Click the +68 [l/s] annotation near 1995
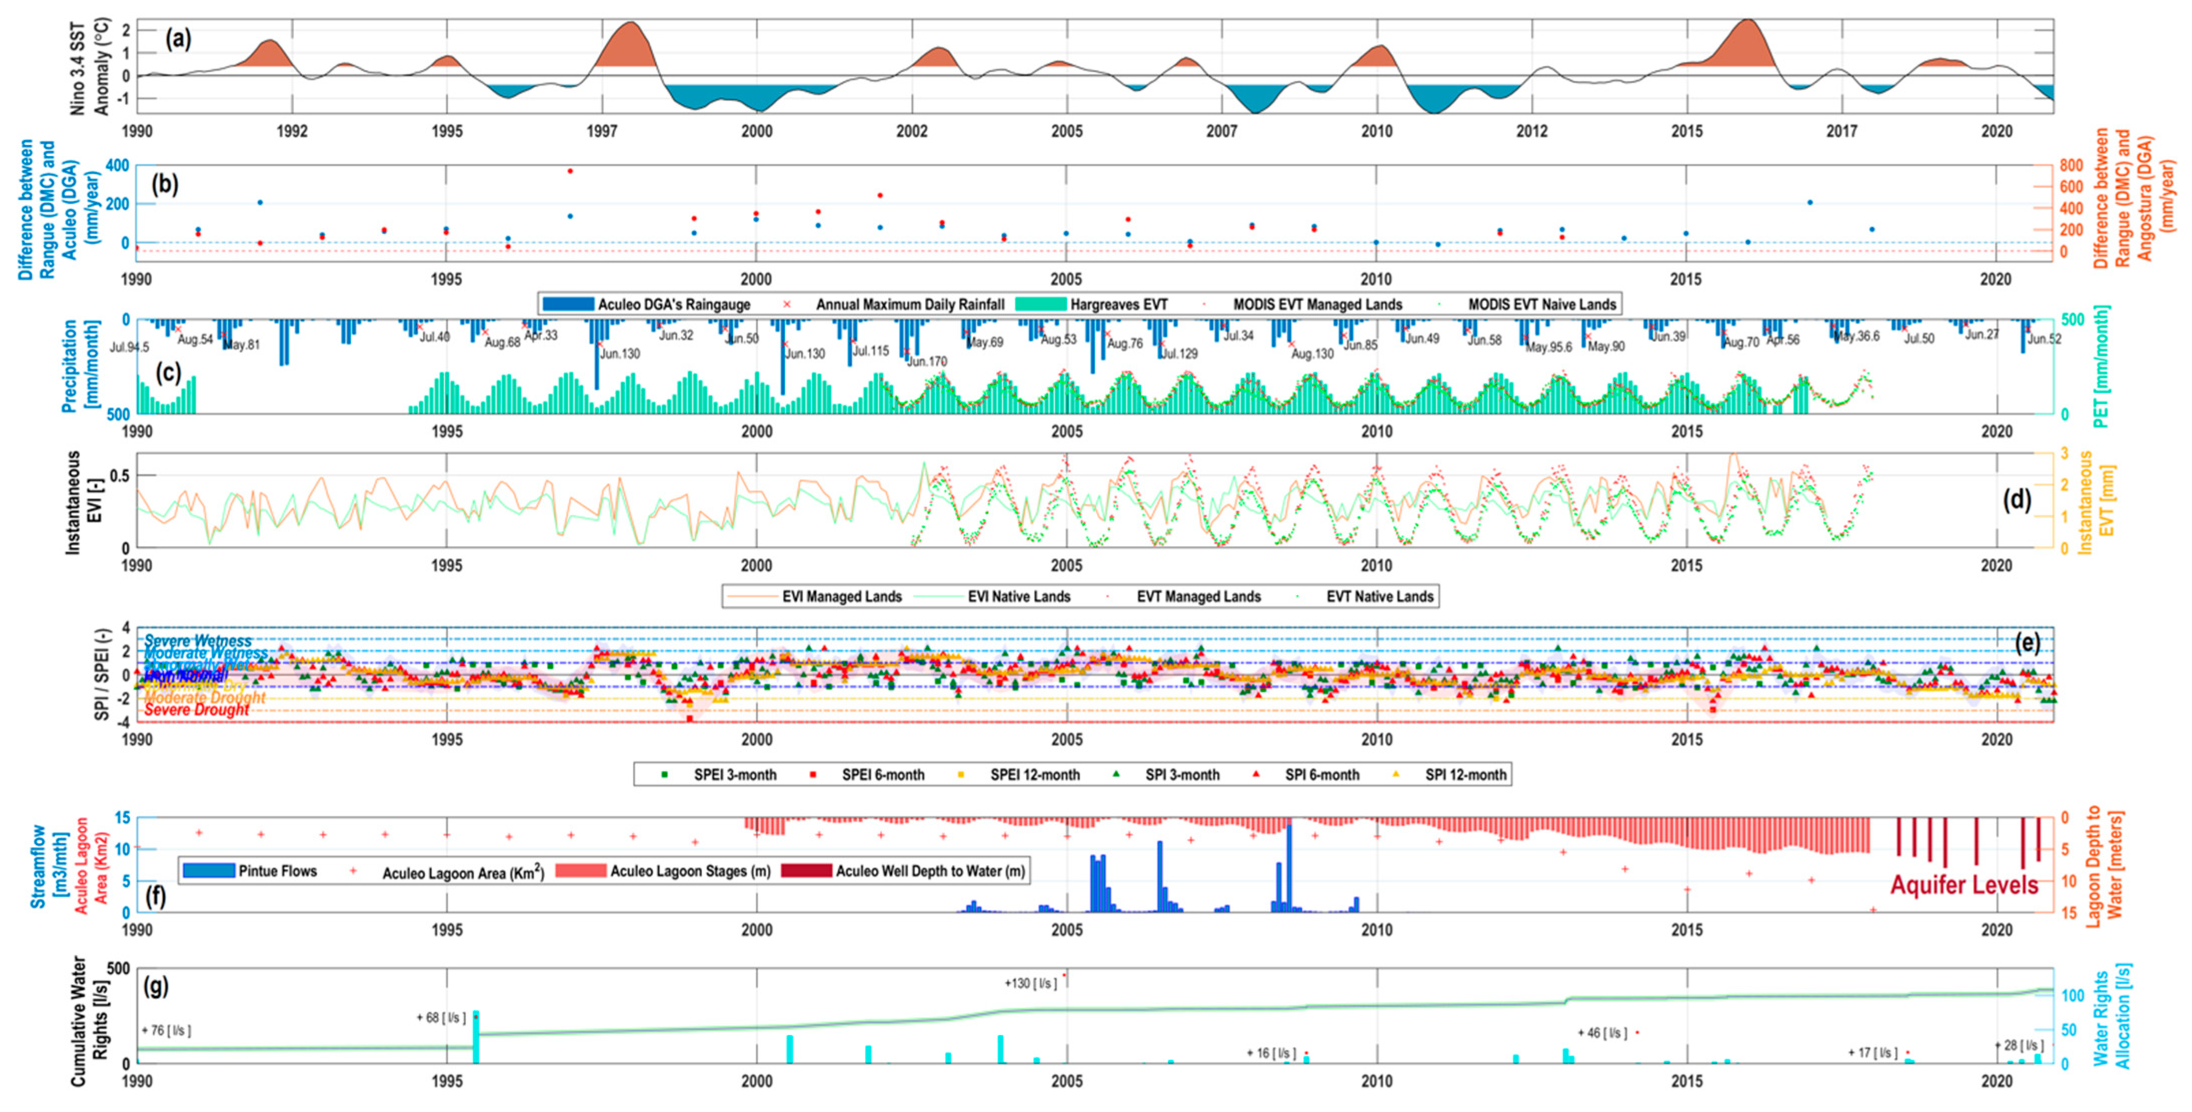 (441, 1018)
